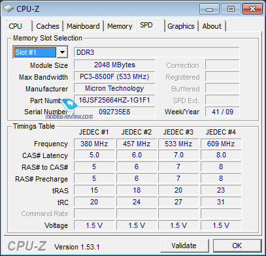Screen dimensions: 266x256
Task: Click the Version 1.53.1 label
Action: 76,247
